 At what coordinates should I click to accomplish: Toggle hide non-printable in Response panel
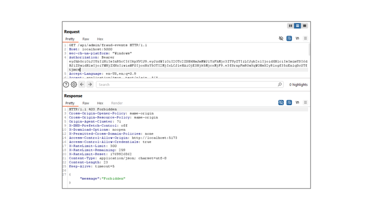281,102
